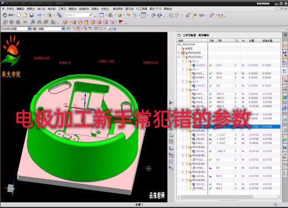Click the Undo arrow icon

pos(39,15)
